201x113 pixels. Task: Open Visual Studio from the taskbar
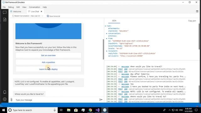(x=97, y=110)
